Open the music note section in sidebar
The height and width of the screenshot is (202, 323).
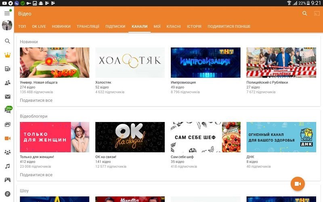pyautogui.click(x=7, y=166)
